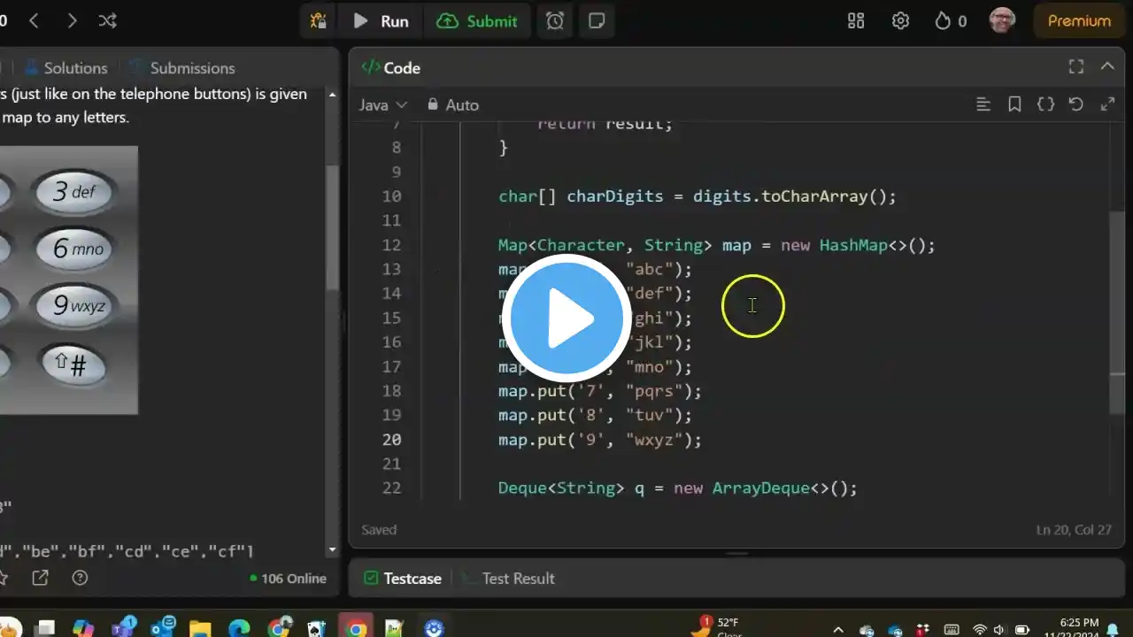Image resolution: width=1133 pixels, height=637 pixels.
Task: Open the Premium subscription button
Action: (1079, 20)
